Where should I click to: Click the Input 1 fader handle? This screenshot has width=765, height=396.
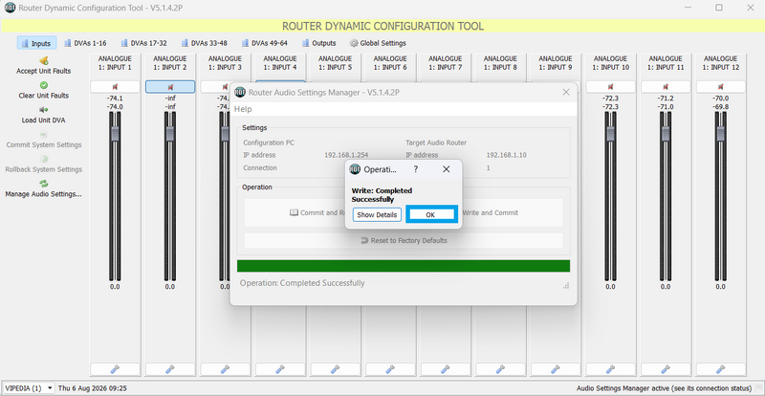point(115,133)
